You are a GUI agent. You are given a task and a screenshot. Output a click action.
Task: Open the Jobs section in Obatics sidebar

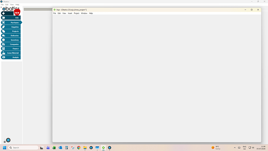point(11,18)
